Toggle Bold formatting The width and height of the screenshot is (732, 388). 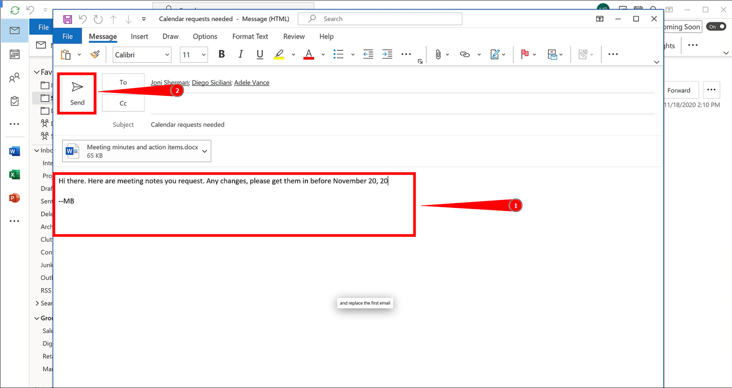pyautogui.click(x=221, y=54)
